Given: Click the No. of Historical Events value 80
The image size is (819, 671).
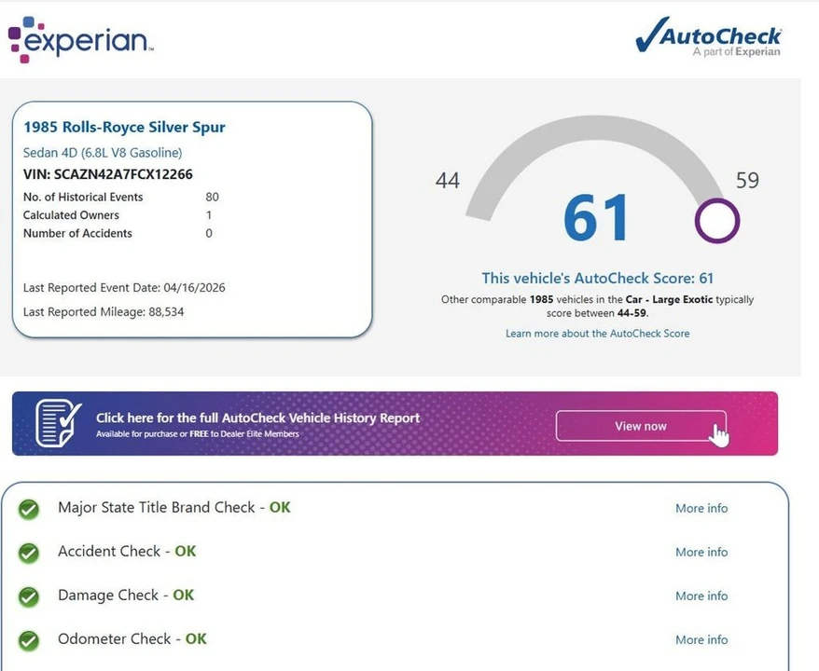Looking at the screenshot, I should [x=212, y=197].
